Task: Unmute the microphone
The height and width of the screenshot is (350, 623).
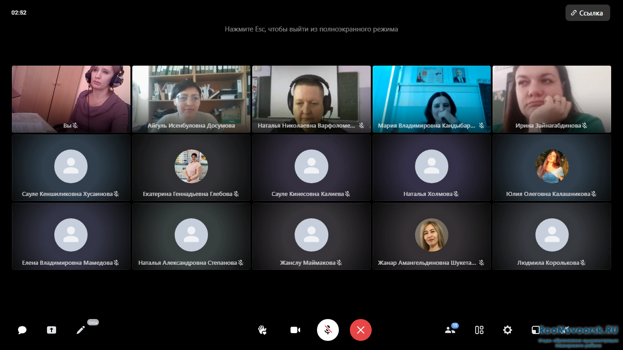Action: [x=328, y=330]
